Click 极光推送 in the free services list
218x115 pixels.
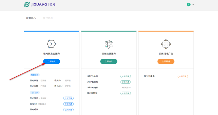click(x=34, y=80)
